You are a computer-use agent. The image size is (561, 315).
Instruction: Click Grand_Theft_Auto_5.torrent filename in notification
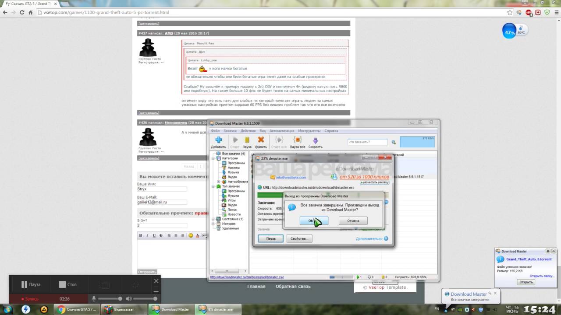click(x=529, y=259)
